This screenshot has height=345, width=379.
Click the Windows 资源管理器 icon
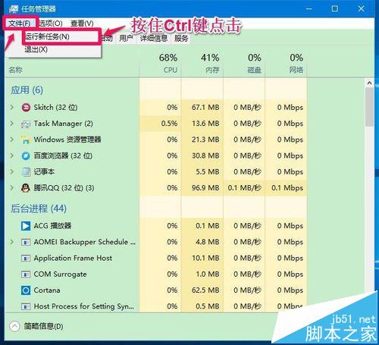click(x=26, y=140)
